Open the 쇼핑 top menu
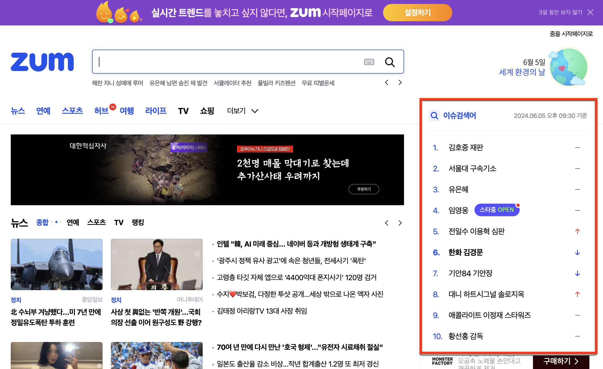The height and width of the screenshot is (369, 603). [207, 111]
